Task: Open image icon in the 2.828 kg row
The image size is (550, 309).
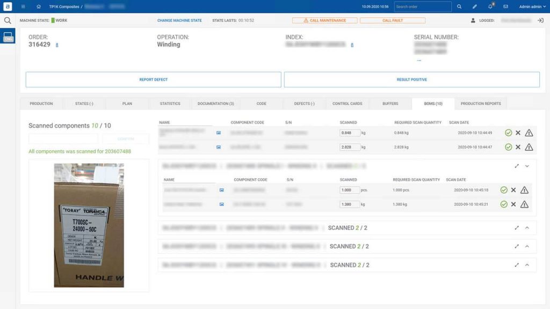Action: (x=219, y=147)
